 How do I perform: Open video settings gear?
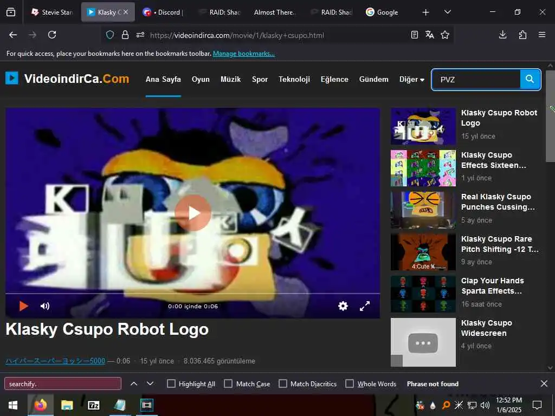pyautogui.click(x=343, y=306)
